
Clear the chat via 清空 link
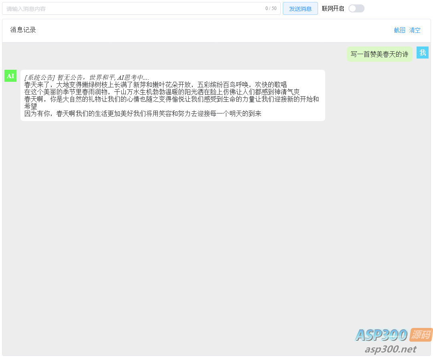click(415, 30)
